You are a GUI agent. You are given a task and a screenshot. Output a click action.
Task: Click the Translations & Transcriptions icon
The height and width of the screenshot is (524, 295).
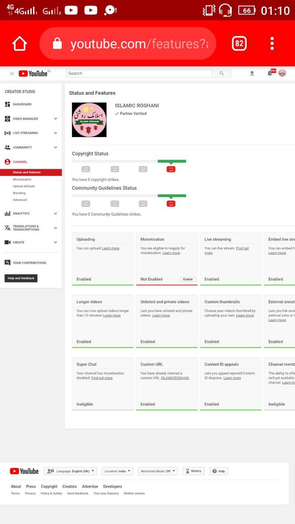[x=7, y=228]
